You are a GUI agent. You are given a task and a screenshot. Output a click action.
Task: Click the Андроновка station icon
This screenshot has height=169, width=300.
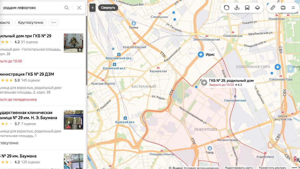tap(265, 153)
